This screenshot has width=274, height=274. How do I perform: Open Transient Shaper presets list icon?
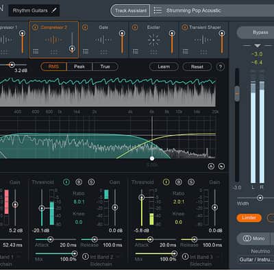click(x=185, y=51)
